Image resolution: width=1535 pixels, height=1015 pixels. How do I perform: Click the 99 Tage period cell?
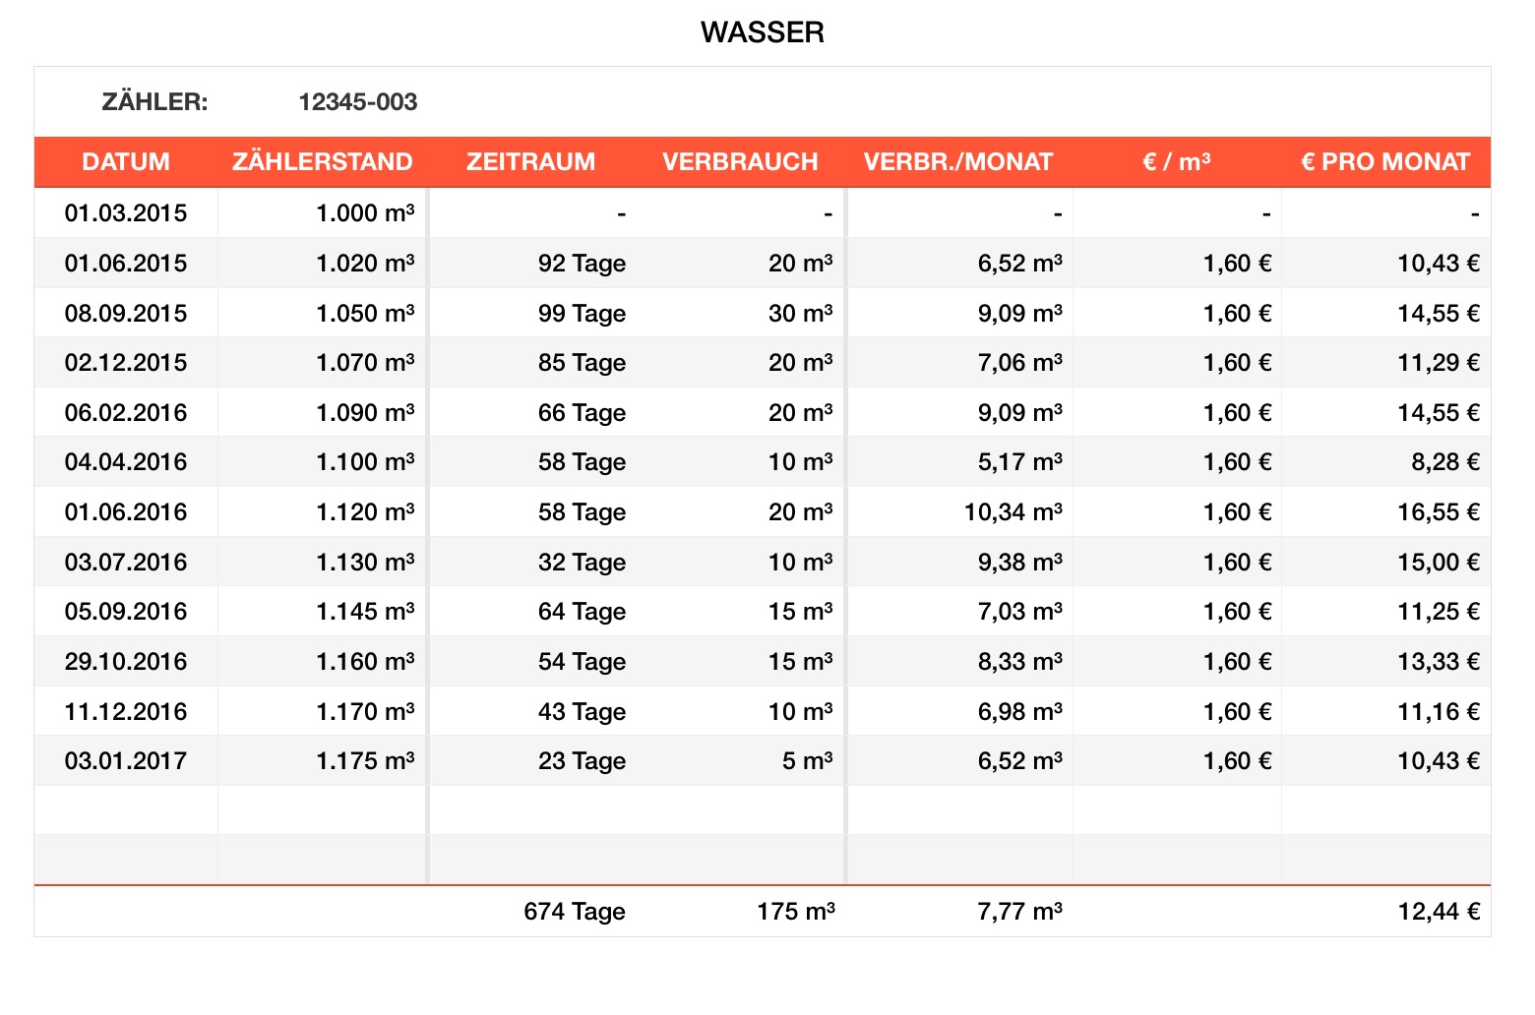pyautogui.click(x=582, y=314)
